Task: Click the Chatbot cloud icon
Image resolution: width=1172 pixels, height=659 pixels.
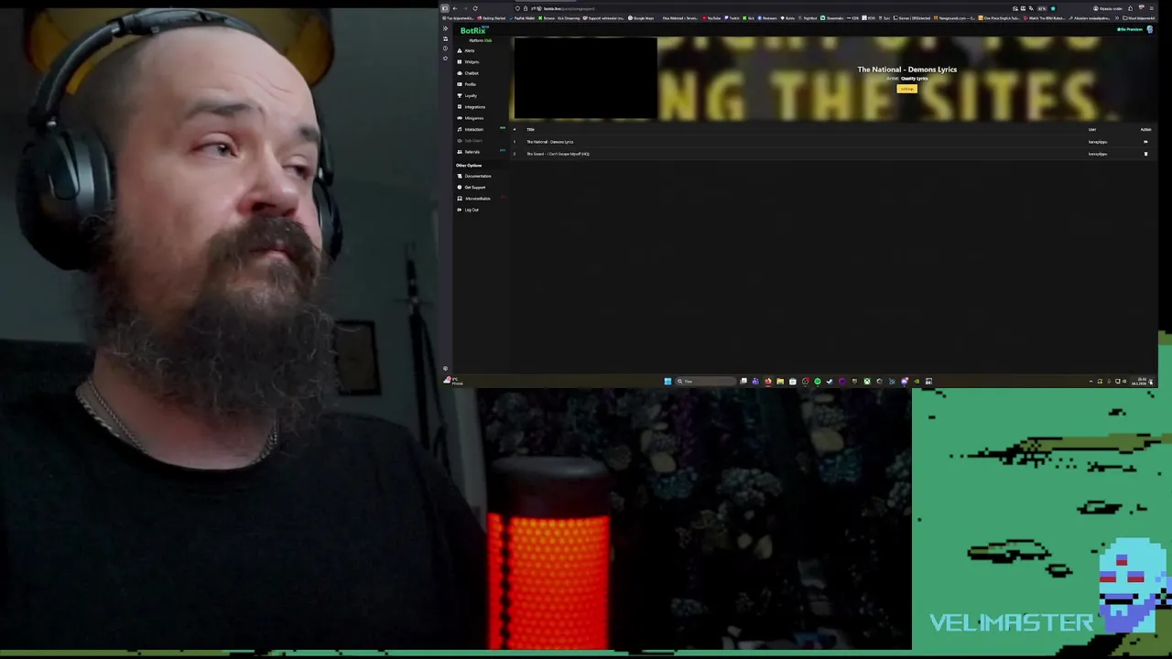Action: click(459, 73)
